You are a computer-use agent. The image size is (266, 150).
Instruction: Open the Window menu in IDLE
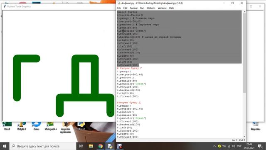coord(162,8)
